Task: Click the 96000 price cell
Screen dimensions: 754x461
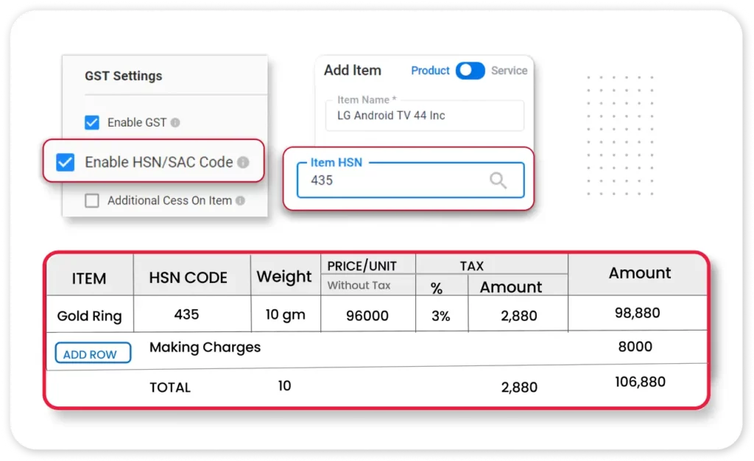Action: tap(367, 315)
